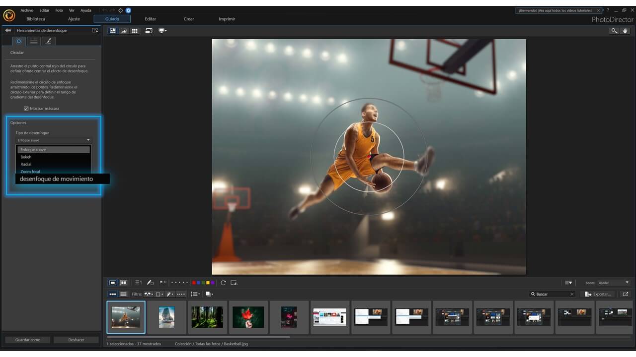Viewport: 636px width, 357px height.
Task: Select the circular blur tool tab
Action: 19,41
